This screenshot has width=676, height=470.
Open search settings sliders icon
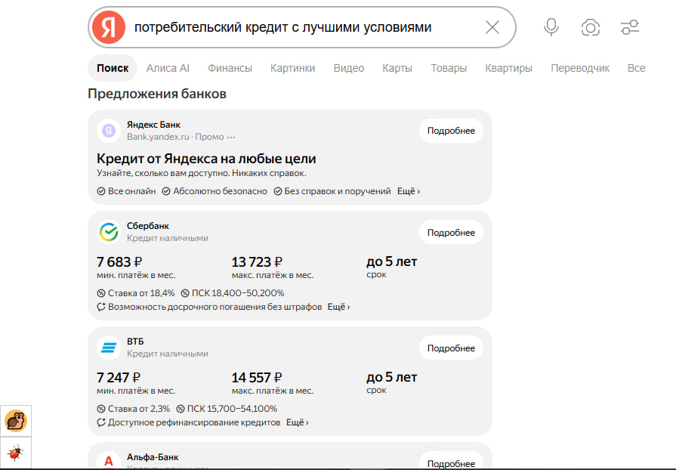click(x=630, y=27)
